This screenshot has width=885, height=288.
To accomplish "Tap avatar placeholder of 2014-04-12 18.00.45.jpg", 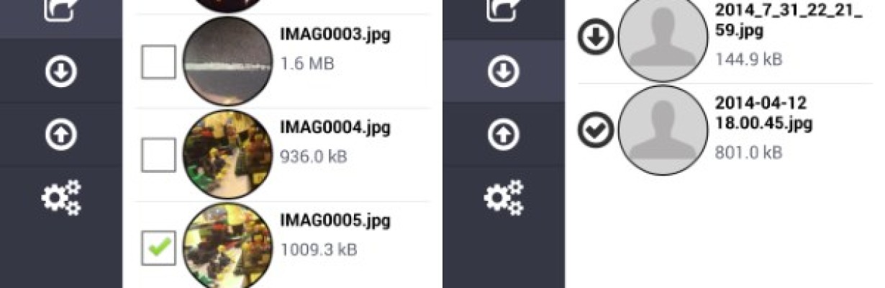I will 663,130.
